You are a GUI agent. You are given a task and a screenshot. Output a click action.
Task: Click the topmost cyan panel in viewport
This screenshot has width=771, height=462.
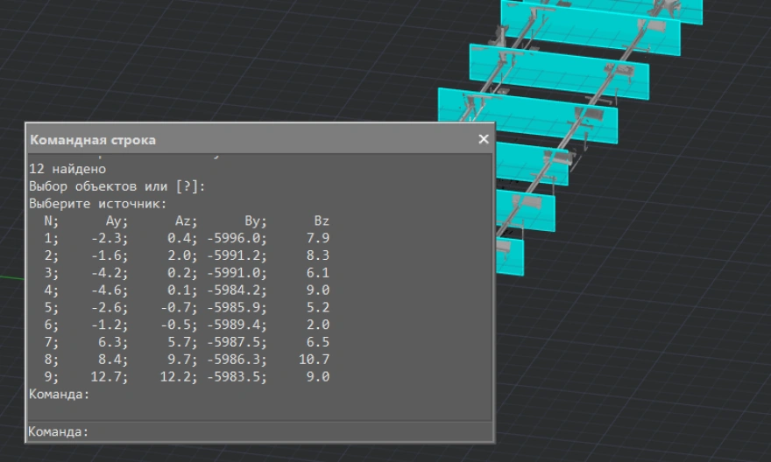pyautogui.click(x=605, y=7)
